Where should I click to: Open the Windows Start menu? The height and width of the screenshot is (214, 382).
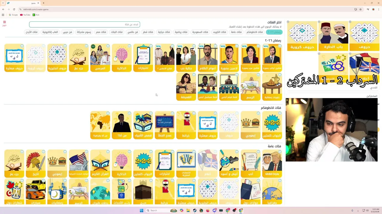141,210
